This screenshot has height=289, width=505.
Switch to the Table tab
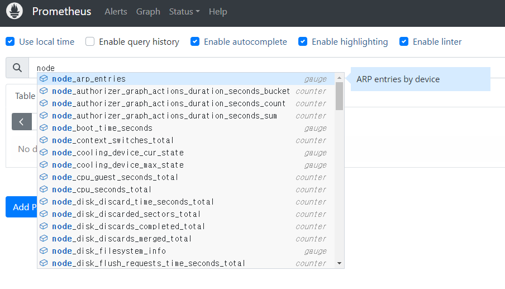click(25, 96)
